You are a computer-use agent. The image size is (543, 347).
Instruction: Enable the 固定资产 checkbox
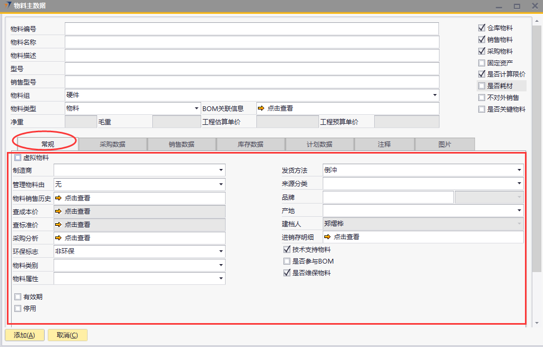[481, 63]
